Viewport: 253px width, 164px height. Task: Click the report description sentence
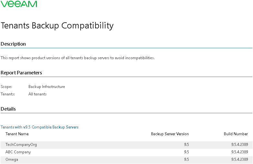tap(78, 58)
